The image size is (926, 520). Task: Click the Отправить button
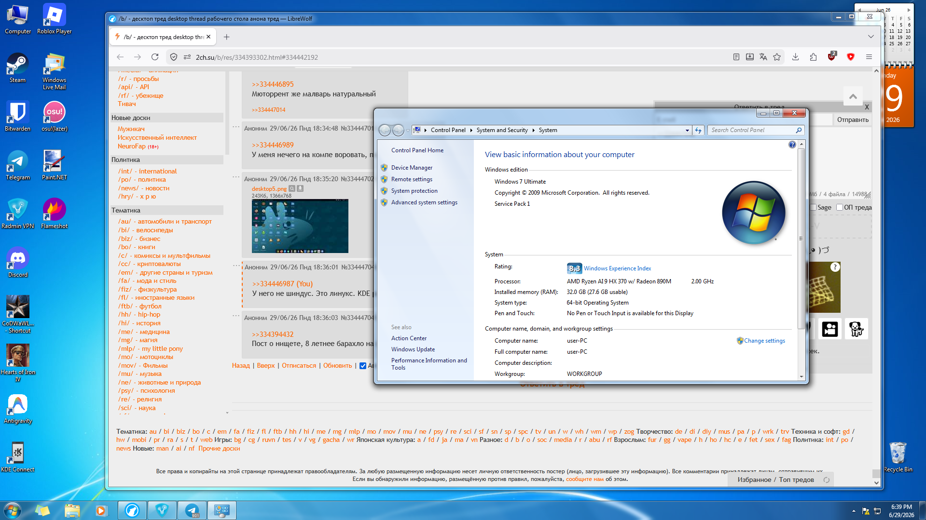[853, 120]
